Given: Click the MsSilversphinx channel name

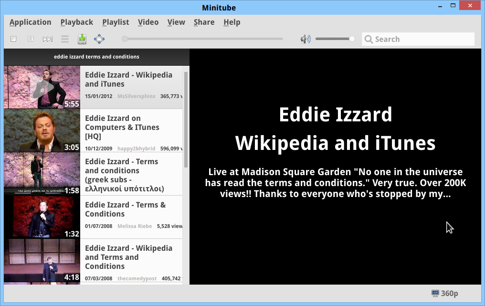Looking at the screenshot, I should click(137, 96).
